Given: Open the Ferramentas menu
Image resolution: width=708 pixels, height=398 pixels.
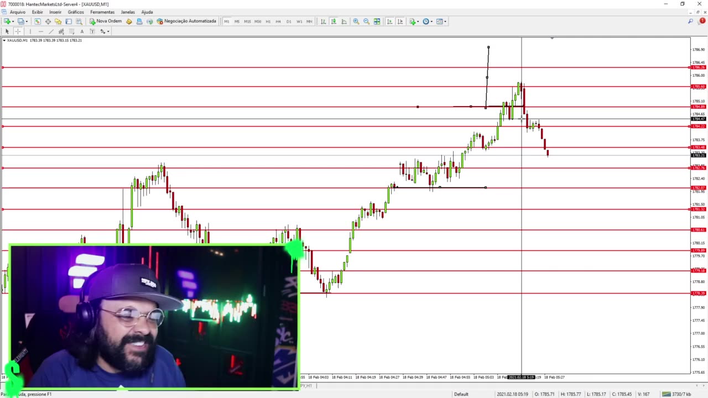Looking at the screenshot, I should (x=102, y=12).
